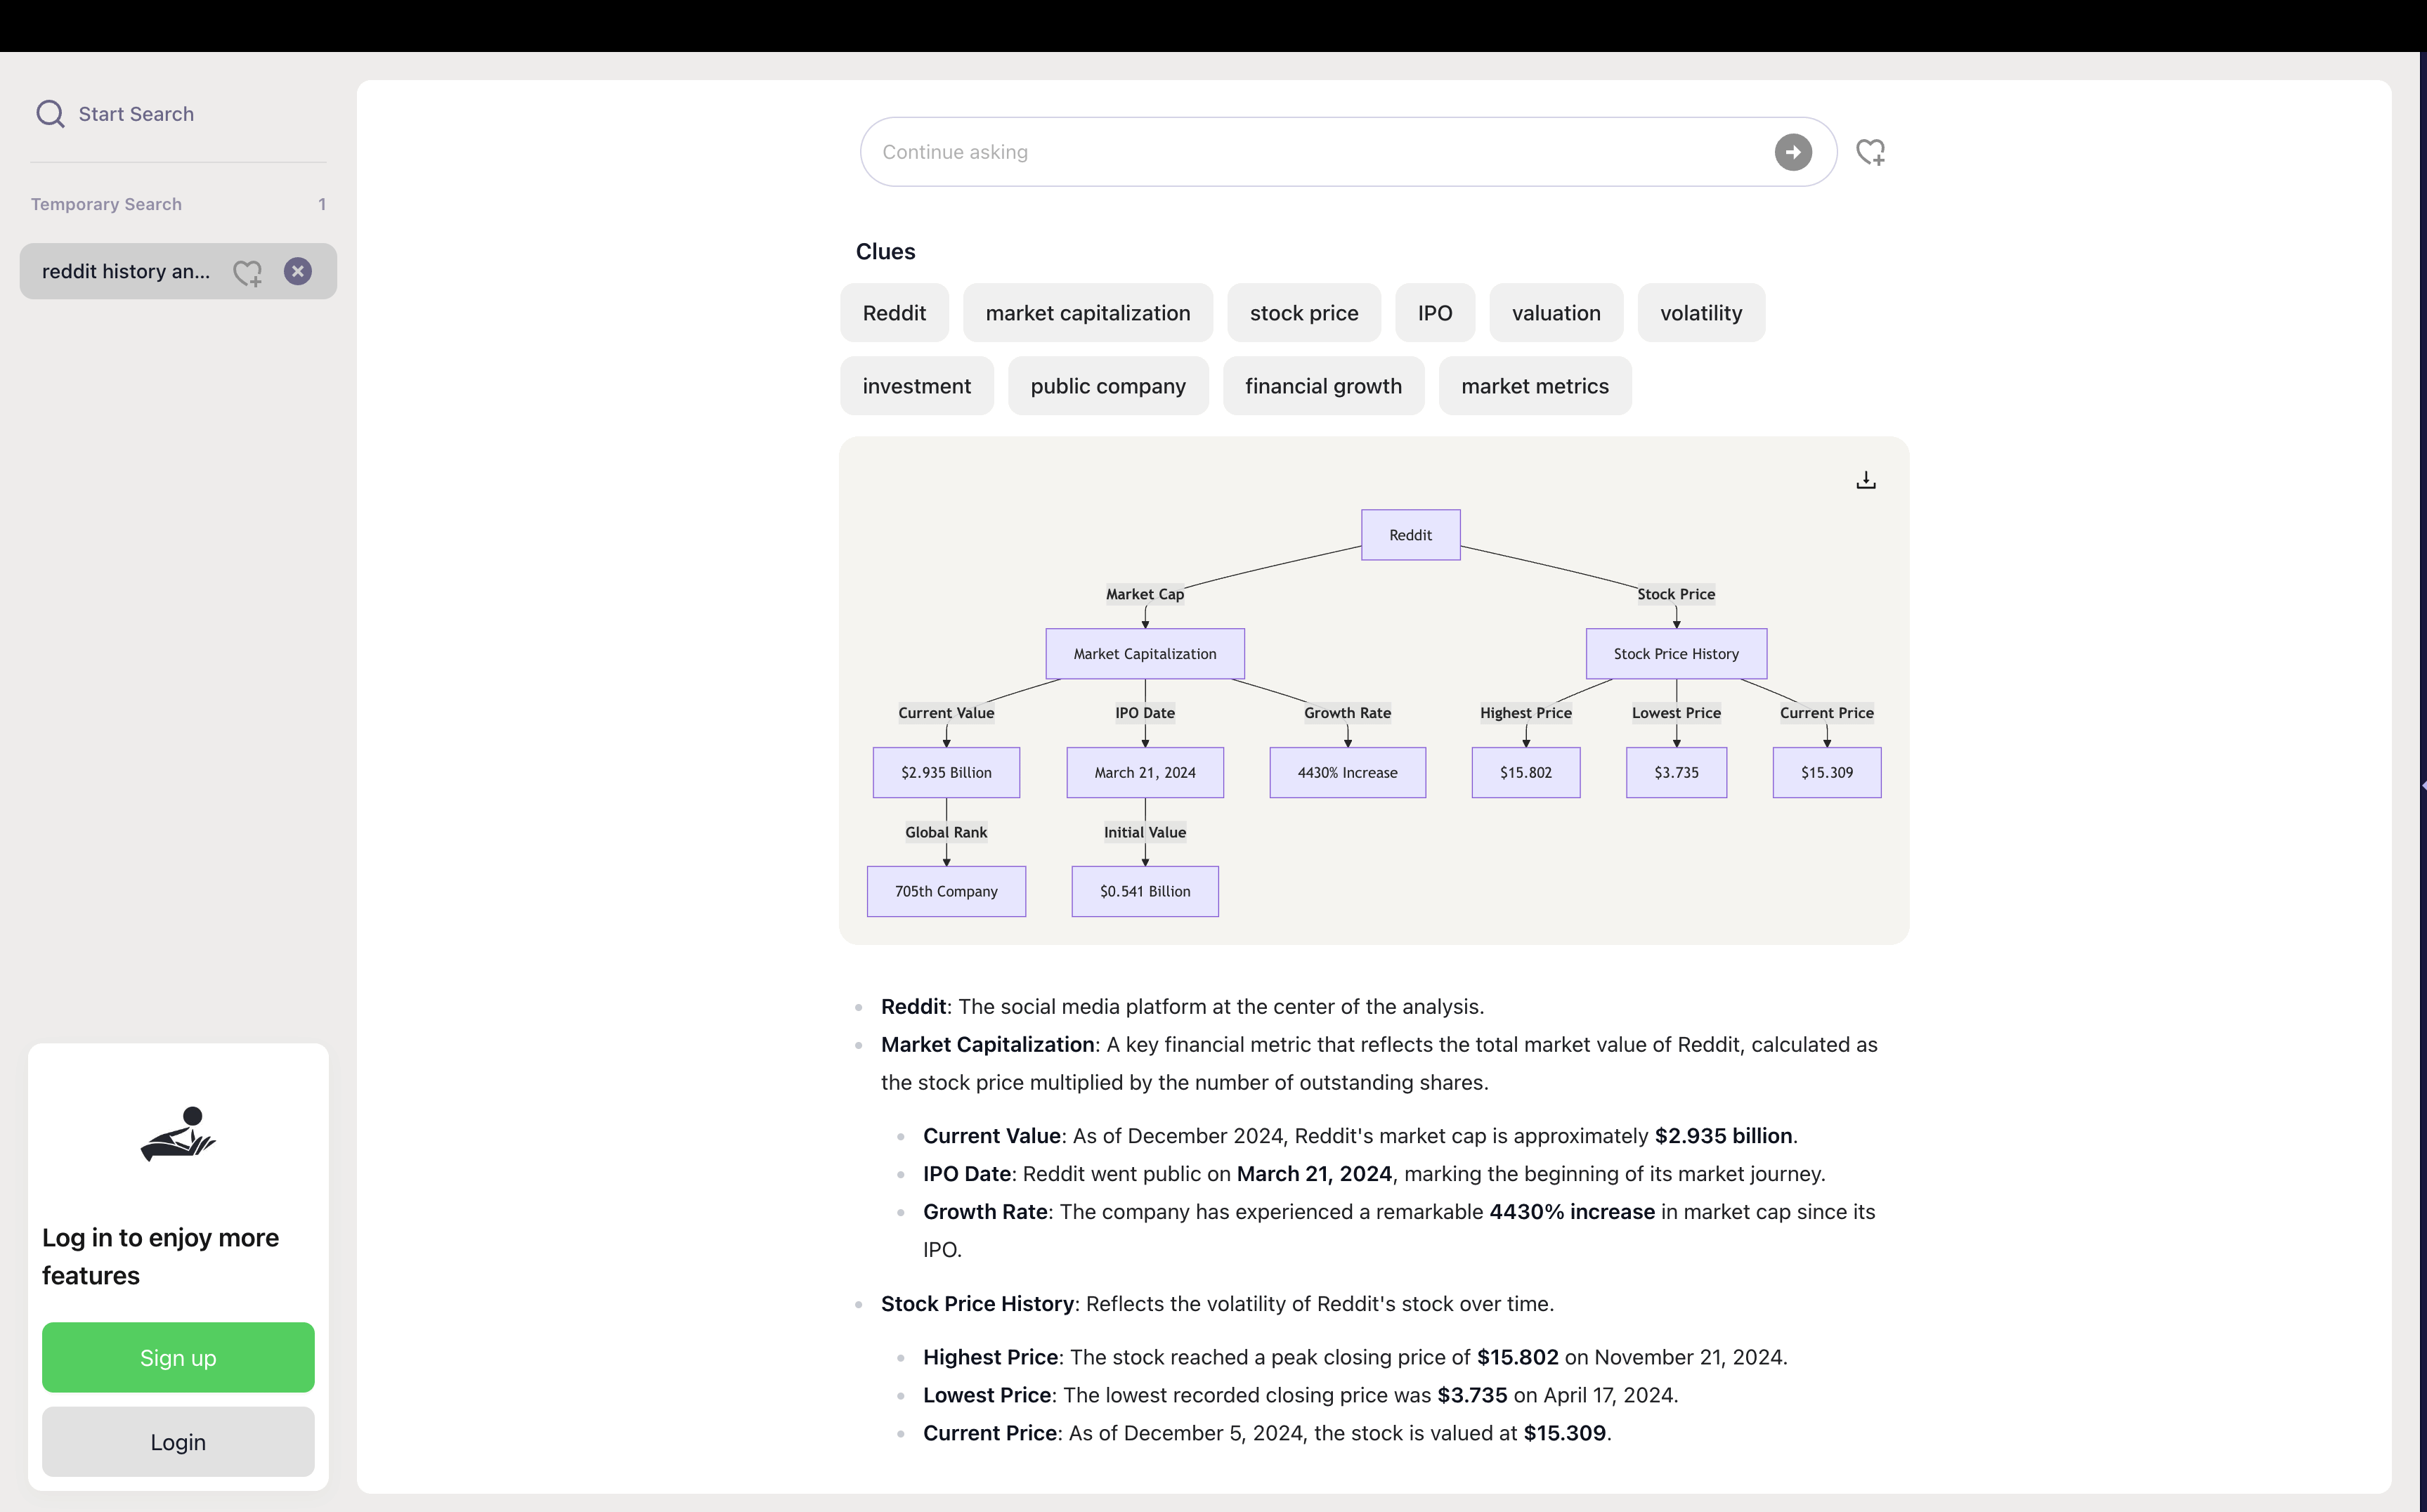
Task: Select the market capitalization clue tag
Action: (x=1088, y=313)
